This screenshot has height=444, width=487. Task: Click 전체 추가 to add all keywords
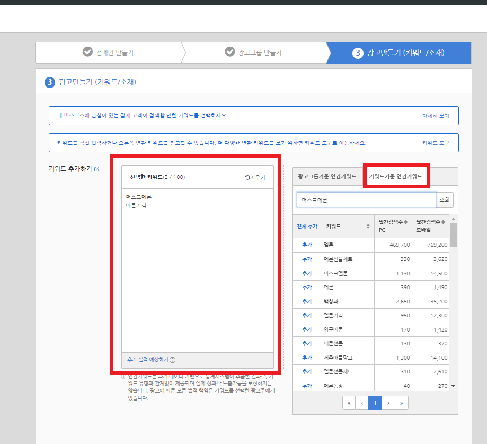pyautogui.click(x=307, y=226)
